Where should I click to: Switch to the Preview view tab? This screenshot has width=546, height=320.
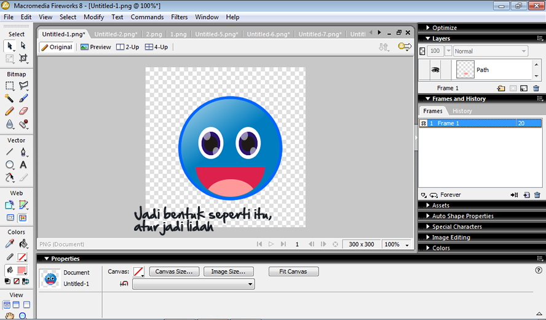pos(96,47)
